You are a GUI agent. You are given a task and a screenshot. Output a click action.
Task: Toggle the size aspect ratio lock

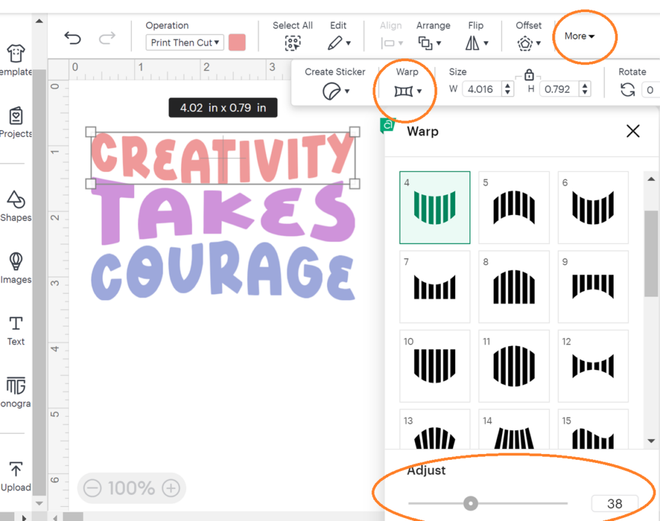529,74
